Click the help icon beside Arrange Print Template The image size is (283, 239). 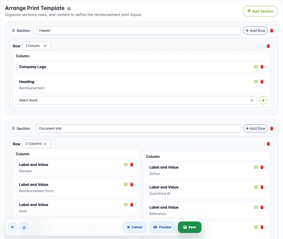[69, 8]
